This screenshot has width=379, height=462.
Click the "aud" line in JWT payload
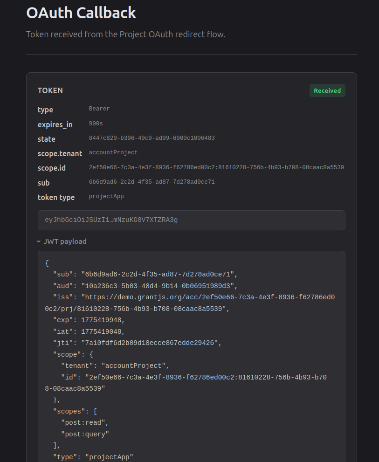[x=145, y=286]
